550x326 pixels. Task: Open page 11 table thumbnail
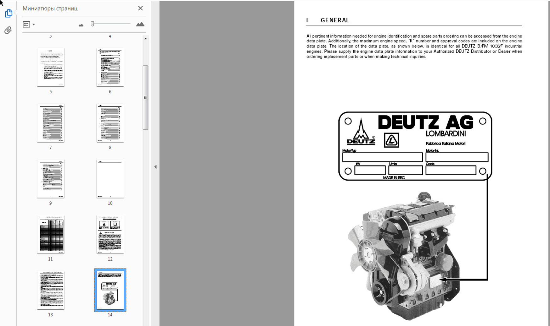51,234
